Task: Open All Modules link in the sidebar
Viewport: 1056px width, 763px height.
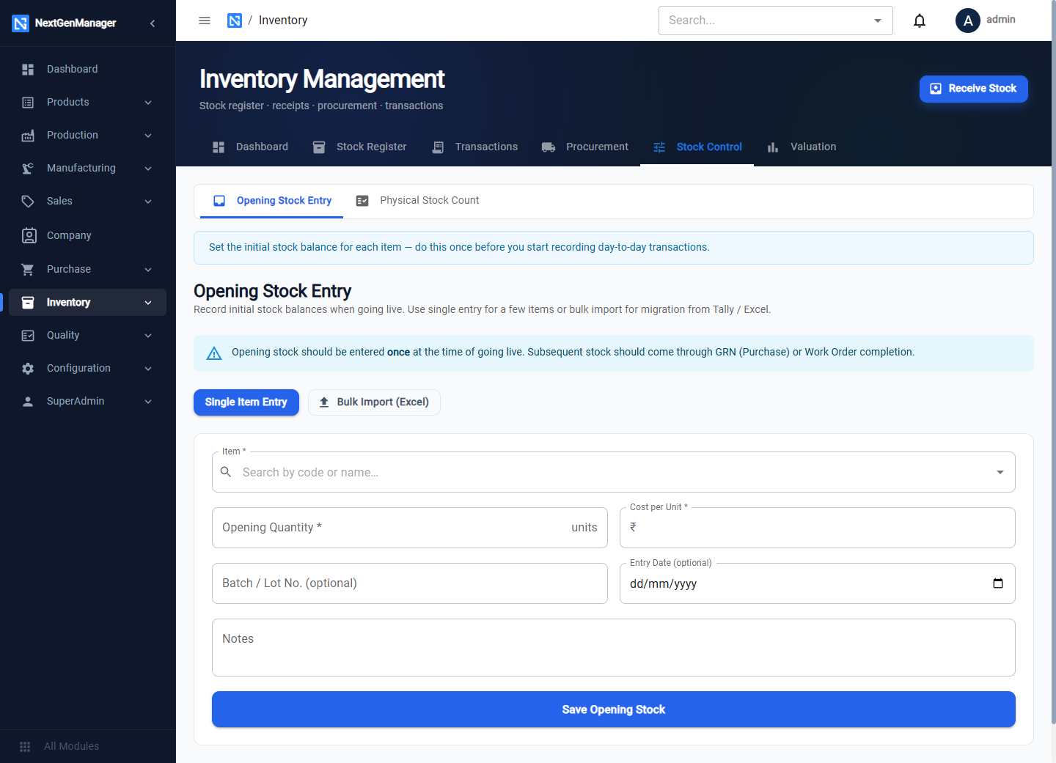Action: [x=71, y=746]
